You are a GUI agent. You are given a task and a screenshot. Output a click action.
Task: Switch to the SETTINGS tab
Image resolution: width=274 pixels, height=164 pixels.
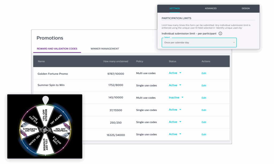(x=174, y=8)
